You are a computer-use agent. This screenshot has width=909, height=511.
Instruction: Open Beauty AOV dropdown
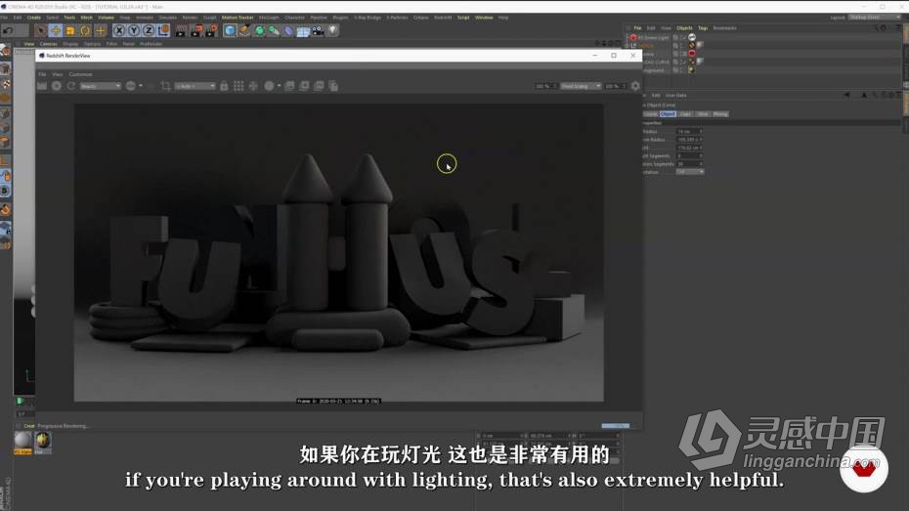coord(100,86)
